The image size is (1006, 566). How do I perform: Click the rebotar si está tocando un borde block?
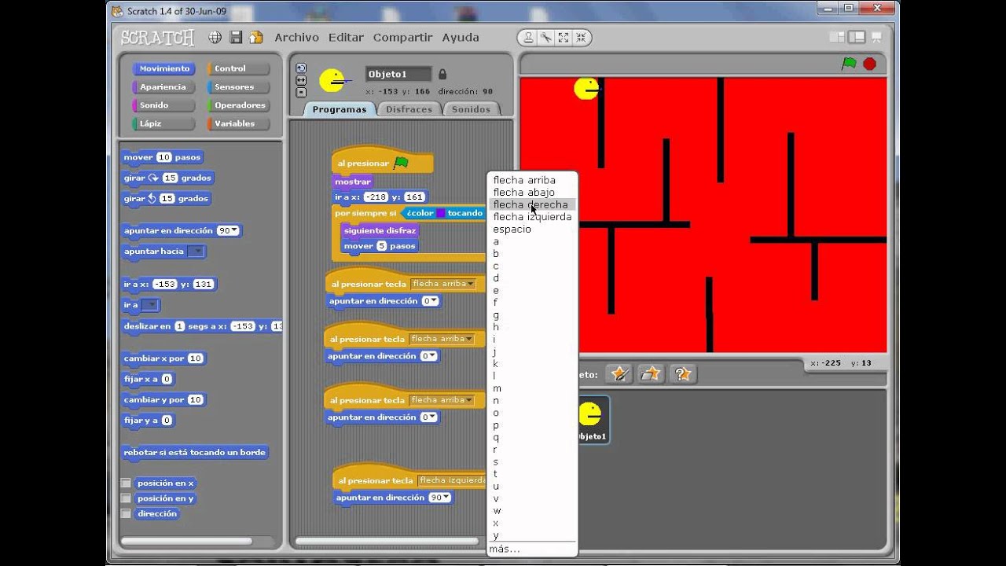coord(194,452)
